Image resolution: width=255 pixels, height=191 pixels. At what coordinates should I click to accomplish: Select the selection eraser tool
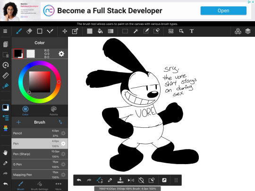(156, 31)
